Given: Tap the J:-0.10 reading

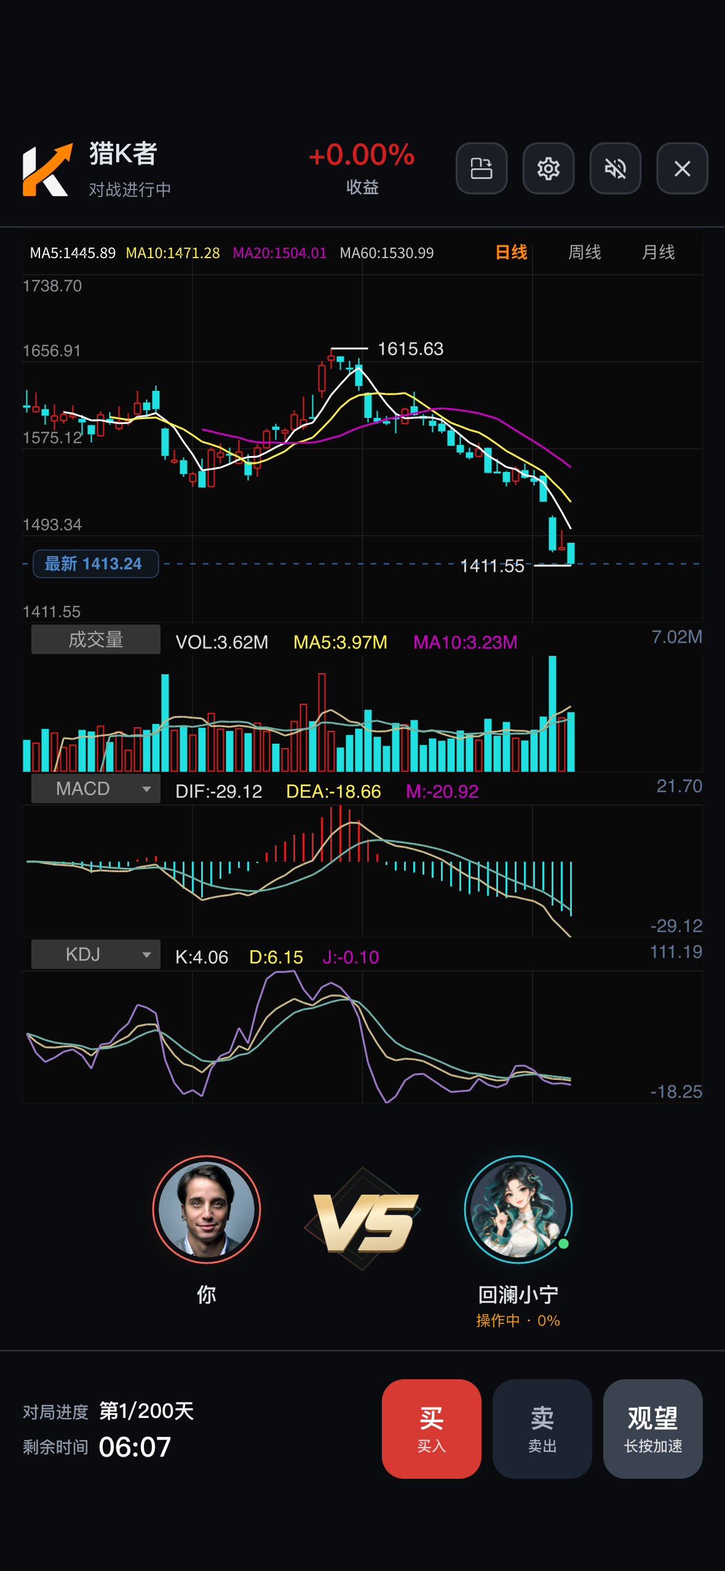Looking at the screenshot, I should [351, 958].
